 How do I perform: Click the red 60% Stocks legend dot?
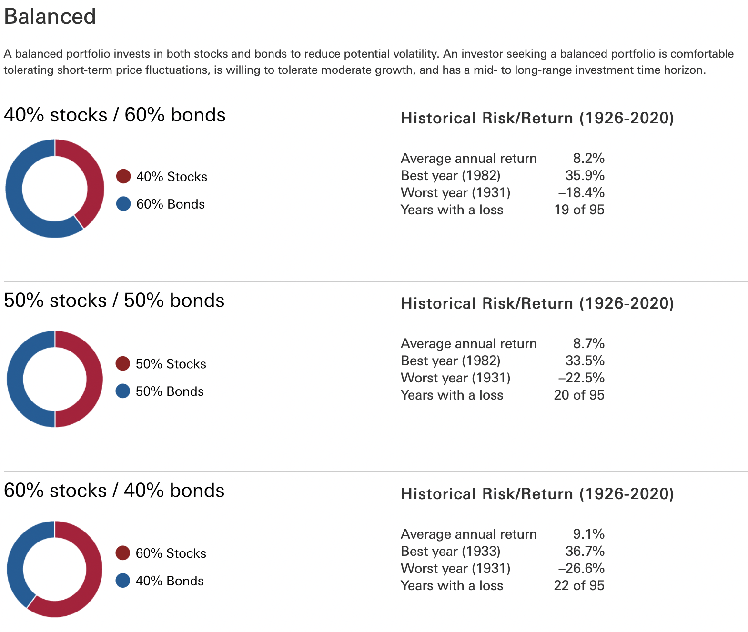(123, 553)
